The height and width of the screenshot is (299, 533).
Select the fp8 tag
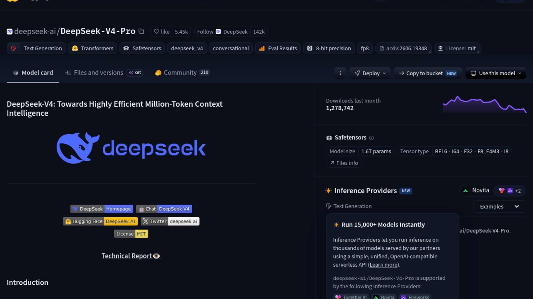(365, 48)
